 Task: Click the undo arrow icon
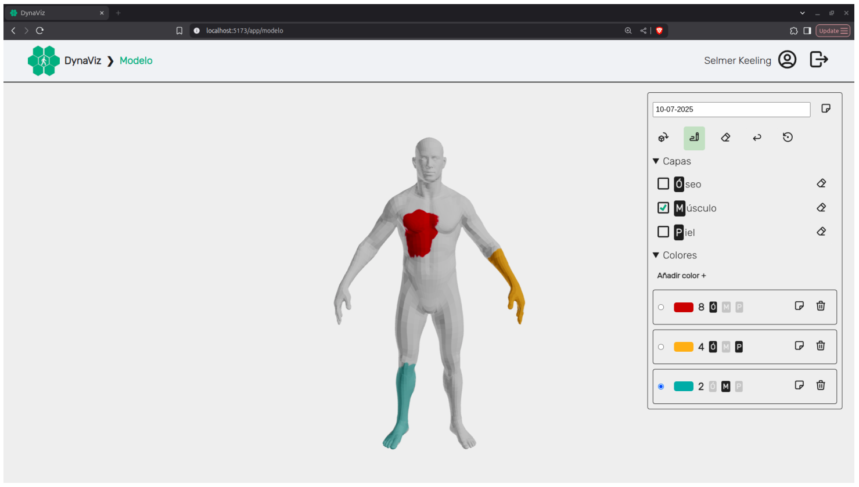[757, 138]
